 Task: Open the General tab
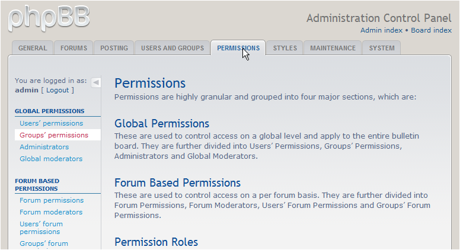(33, 48)
